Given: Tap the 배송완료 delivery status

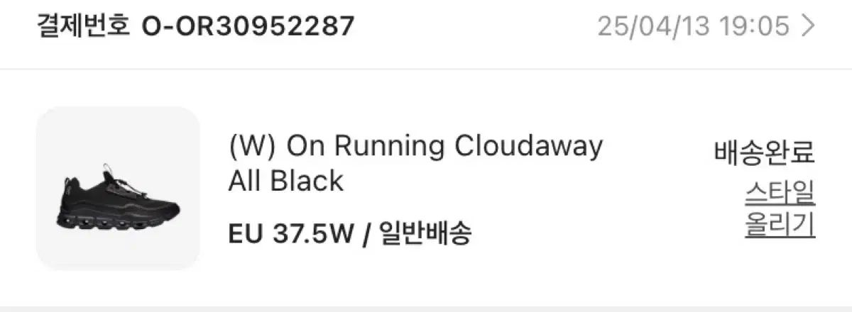Looking at the screenshot, I should coord(764,151).
